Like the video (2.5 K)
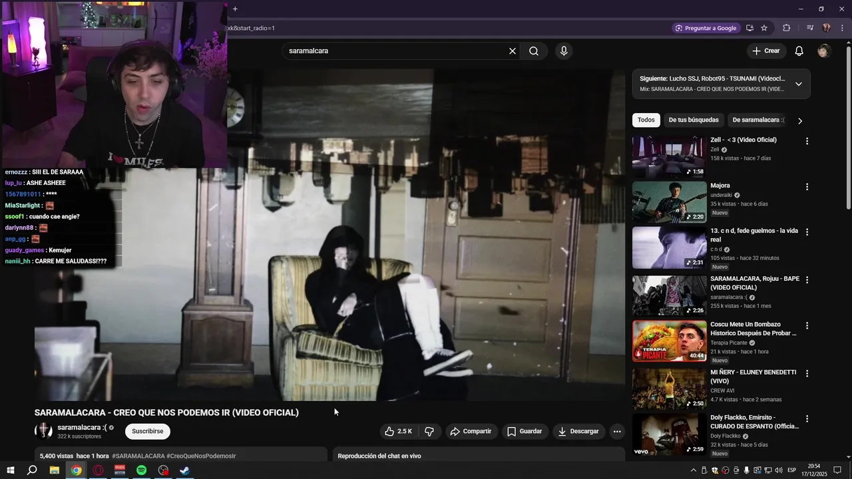 (398, 431)
